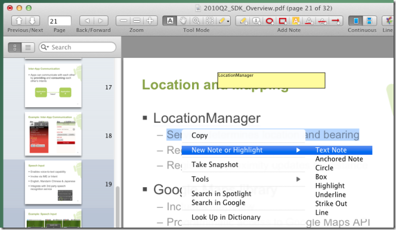Viewport: 396px width, 230px height.
Task: Enable continuous page display mode
Action: pos(370,21)
